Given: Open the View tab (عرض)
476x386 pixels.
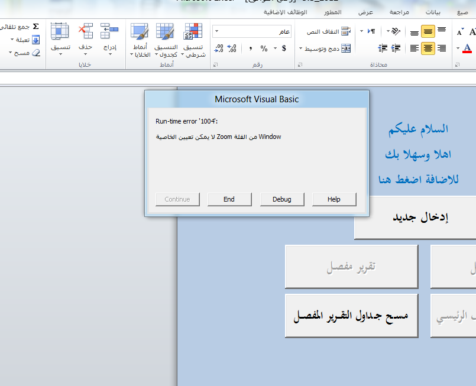Looking at the screenshot, I should click(x=365, y=12).
